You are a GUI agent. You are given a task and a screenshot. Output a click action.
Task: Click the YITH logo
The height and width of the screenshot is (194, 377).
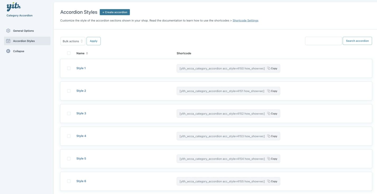(x=13, y=7)
